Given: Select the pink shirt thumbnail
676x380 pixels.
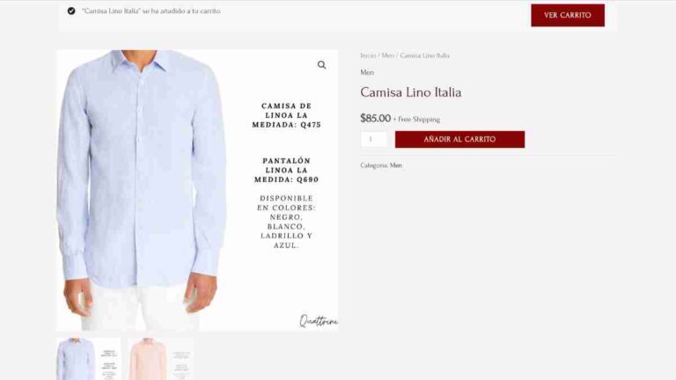Looking at the screenshot, I should point(160,359).
